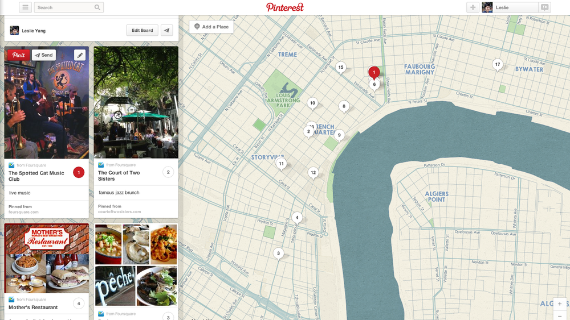Click The Court of Two Sisters title

click(x=119, y=176)
